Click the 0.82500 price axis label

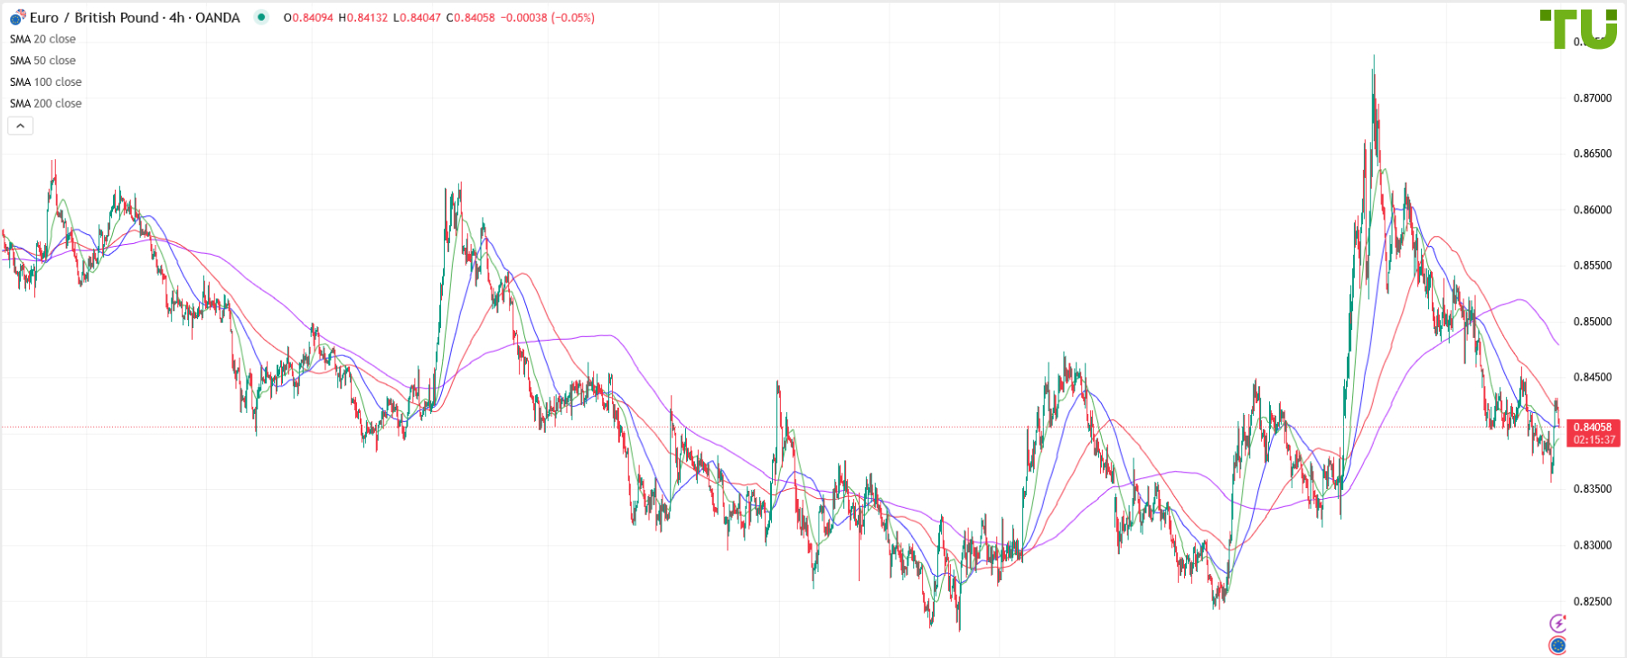(1593, 601)
